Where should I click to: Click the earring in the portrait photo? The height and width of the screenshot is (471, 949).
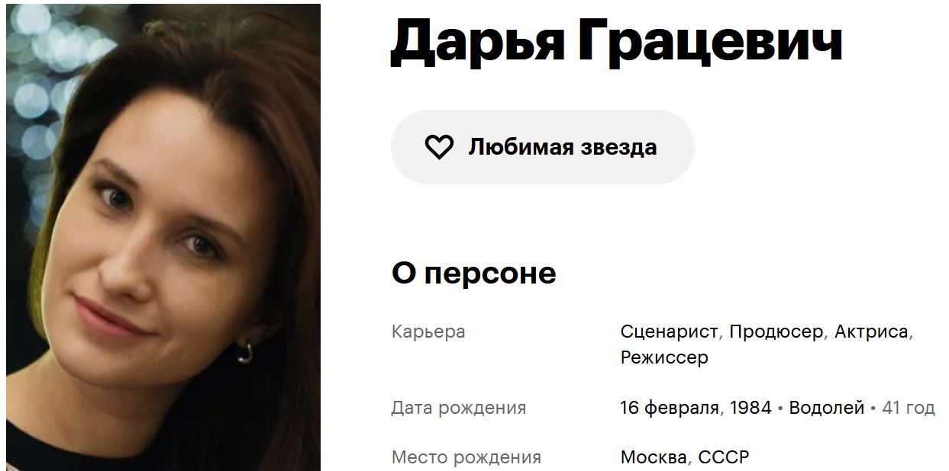click(x=245, y=351)
